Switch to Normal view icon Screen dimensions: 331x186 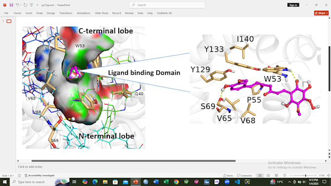click(260, 175)
